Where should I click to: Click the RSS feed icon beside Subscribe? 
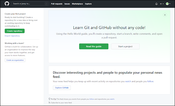(49, 102)
